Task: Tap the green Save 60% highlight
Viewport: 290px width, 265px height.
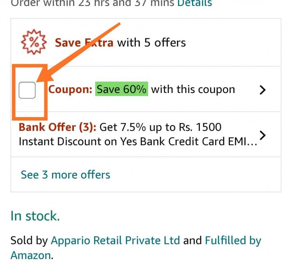Action: [121, 89]
